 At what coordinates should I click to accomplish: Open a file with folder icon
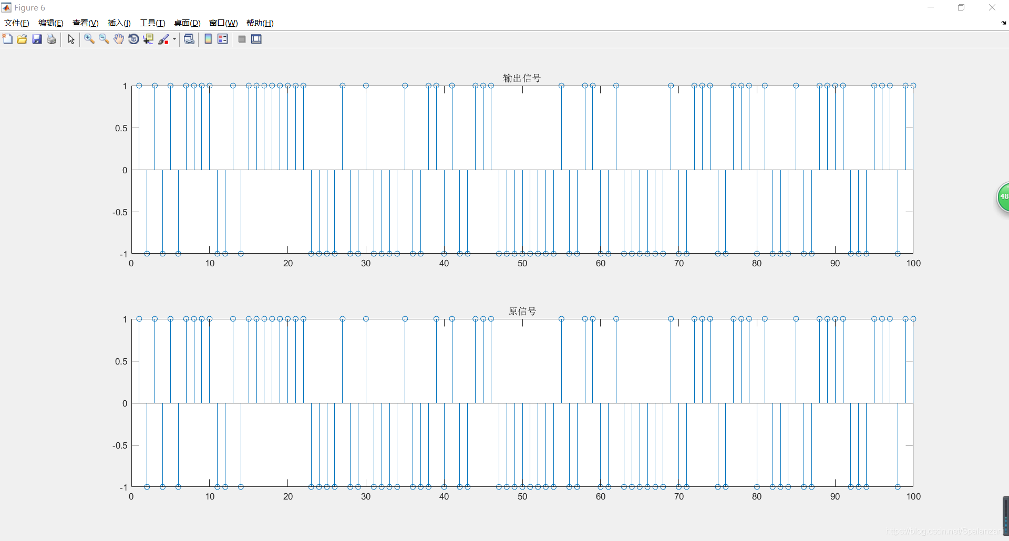(22, 39)
